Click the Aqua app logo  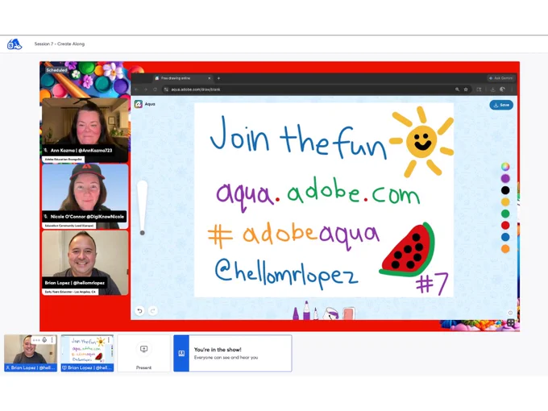tap(139, 104)
